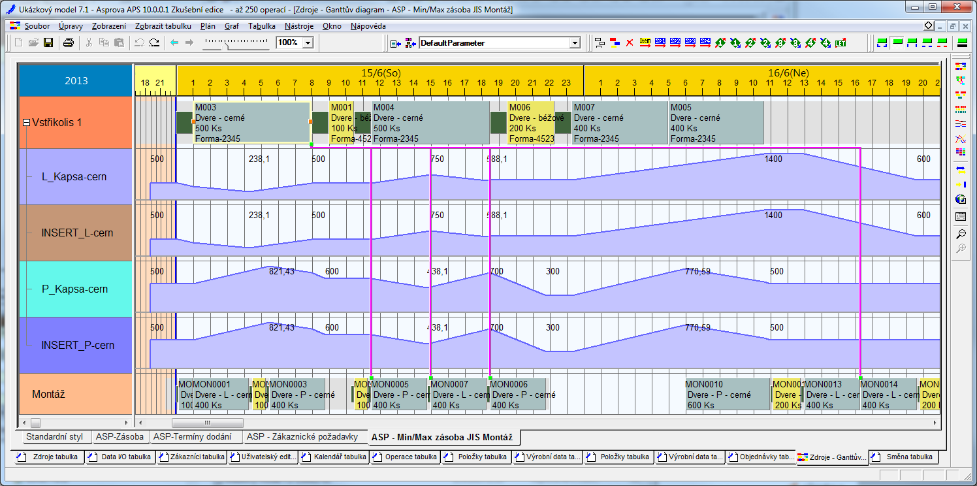Redo the last undone action
Viewport: 977px width, 486px height.
point(154,42)
